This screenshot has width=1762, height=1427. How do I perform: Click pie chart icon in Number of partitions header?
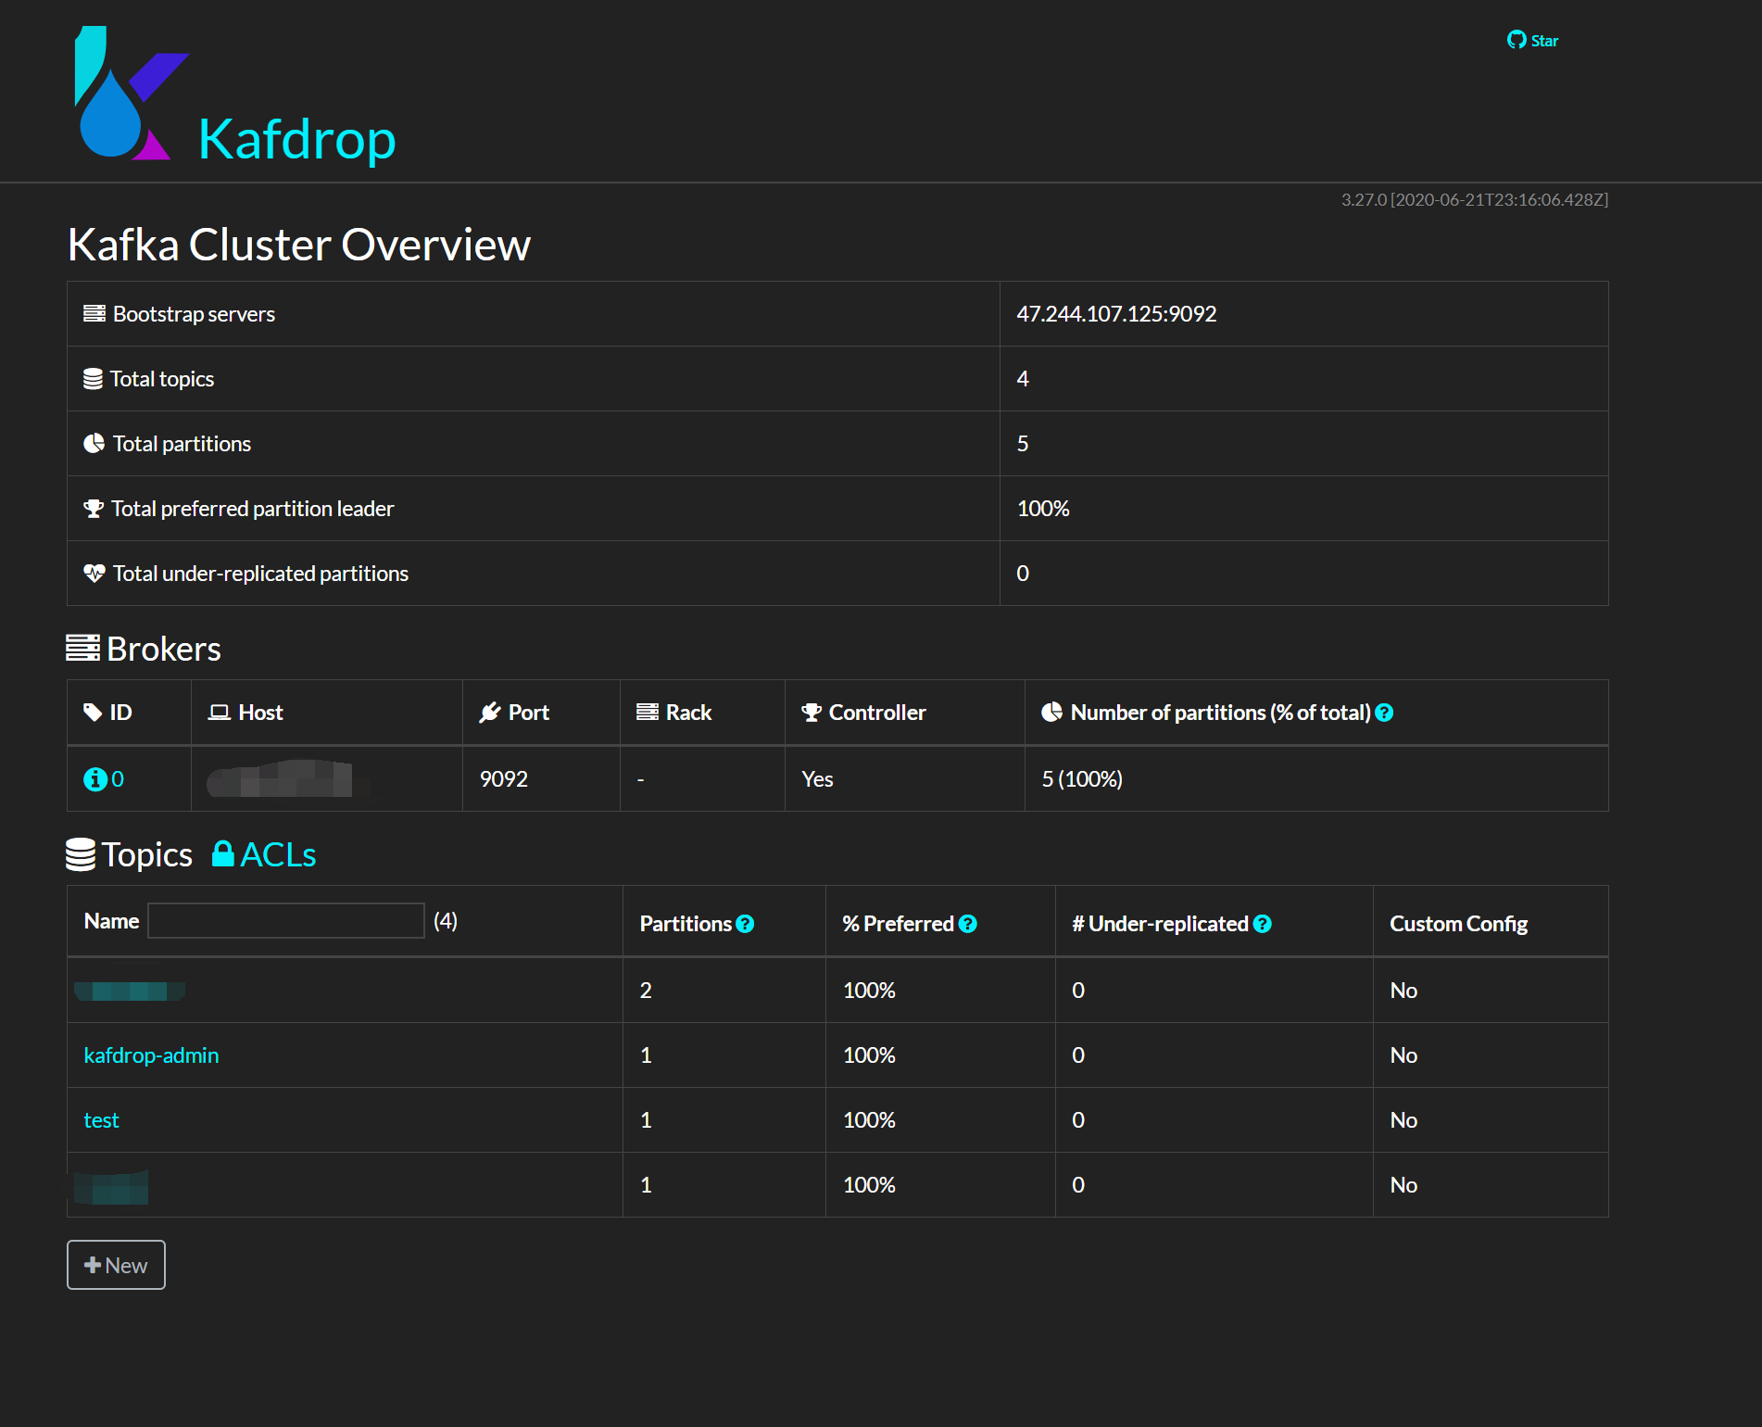[1052, 712]
